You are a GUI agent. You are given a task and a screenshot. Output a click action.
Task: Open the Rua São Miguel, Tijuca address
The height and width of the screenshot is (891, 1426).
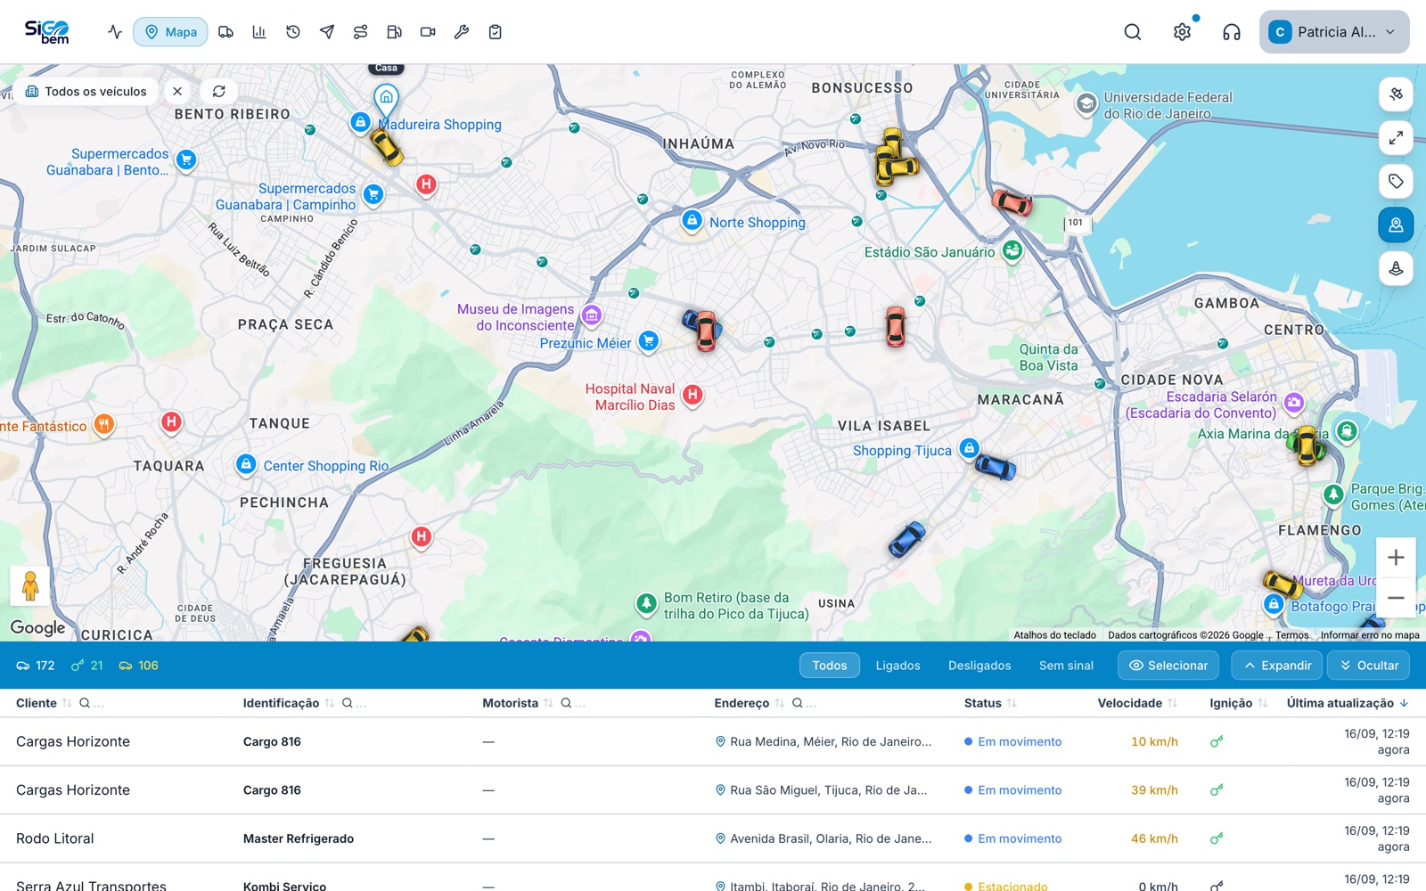coord(822,790)
